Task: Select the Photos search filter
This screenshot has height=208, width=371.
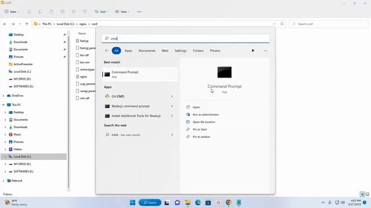Action: (215, 51)
